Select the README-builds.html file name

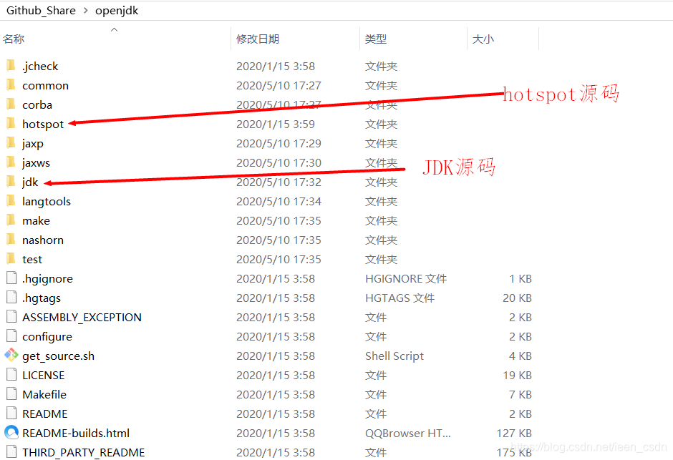click(x=76, y=433)
